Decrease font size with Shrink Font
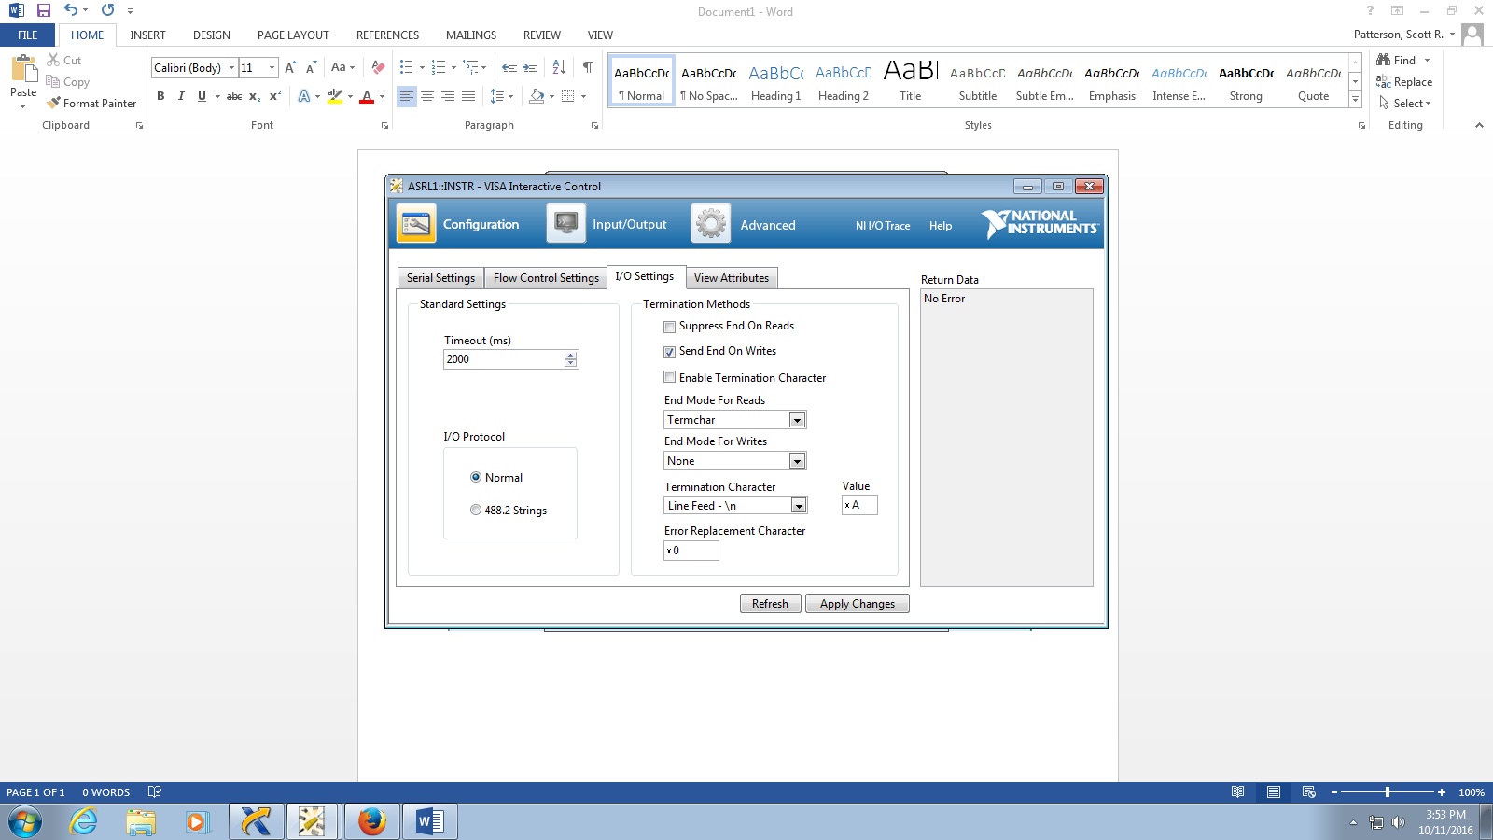The width and height of the screenshot is (1493, 840). (x=311, y=67)
